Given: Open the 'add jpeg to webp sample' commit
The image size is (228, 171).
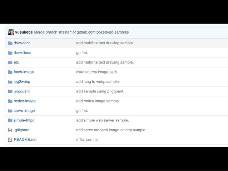Looking at the screenshot, I should [98, 82].
